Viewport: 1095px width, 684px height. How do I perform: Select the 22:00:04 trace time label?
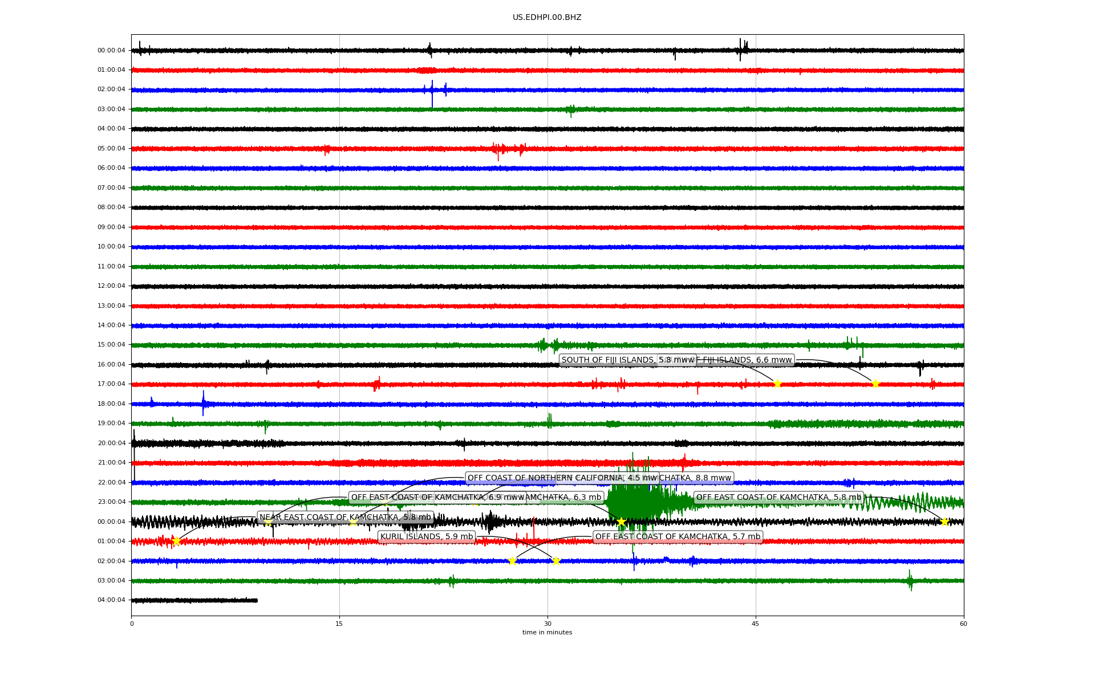(x=111, y=483)
